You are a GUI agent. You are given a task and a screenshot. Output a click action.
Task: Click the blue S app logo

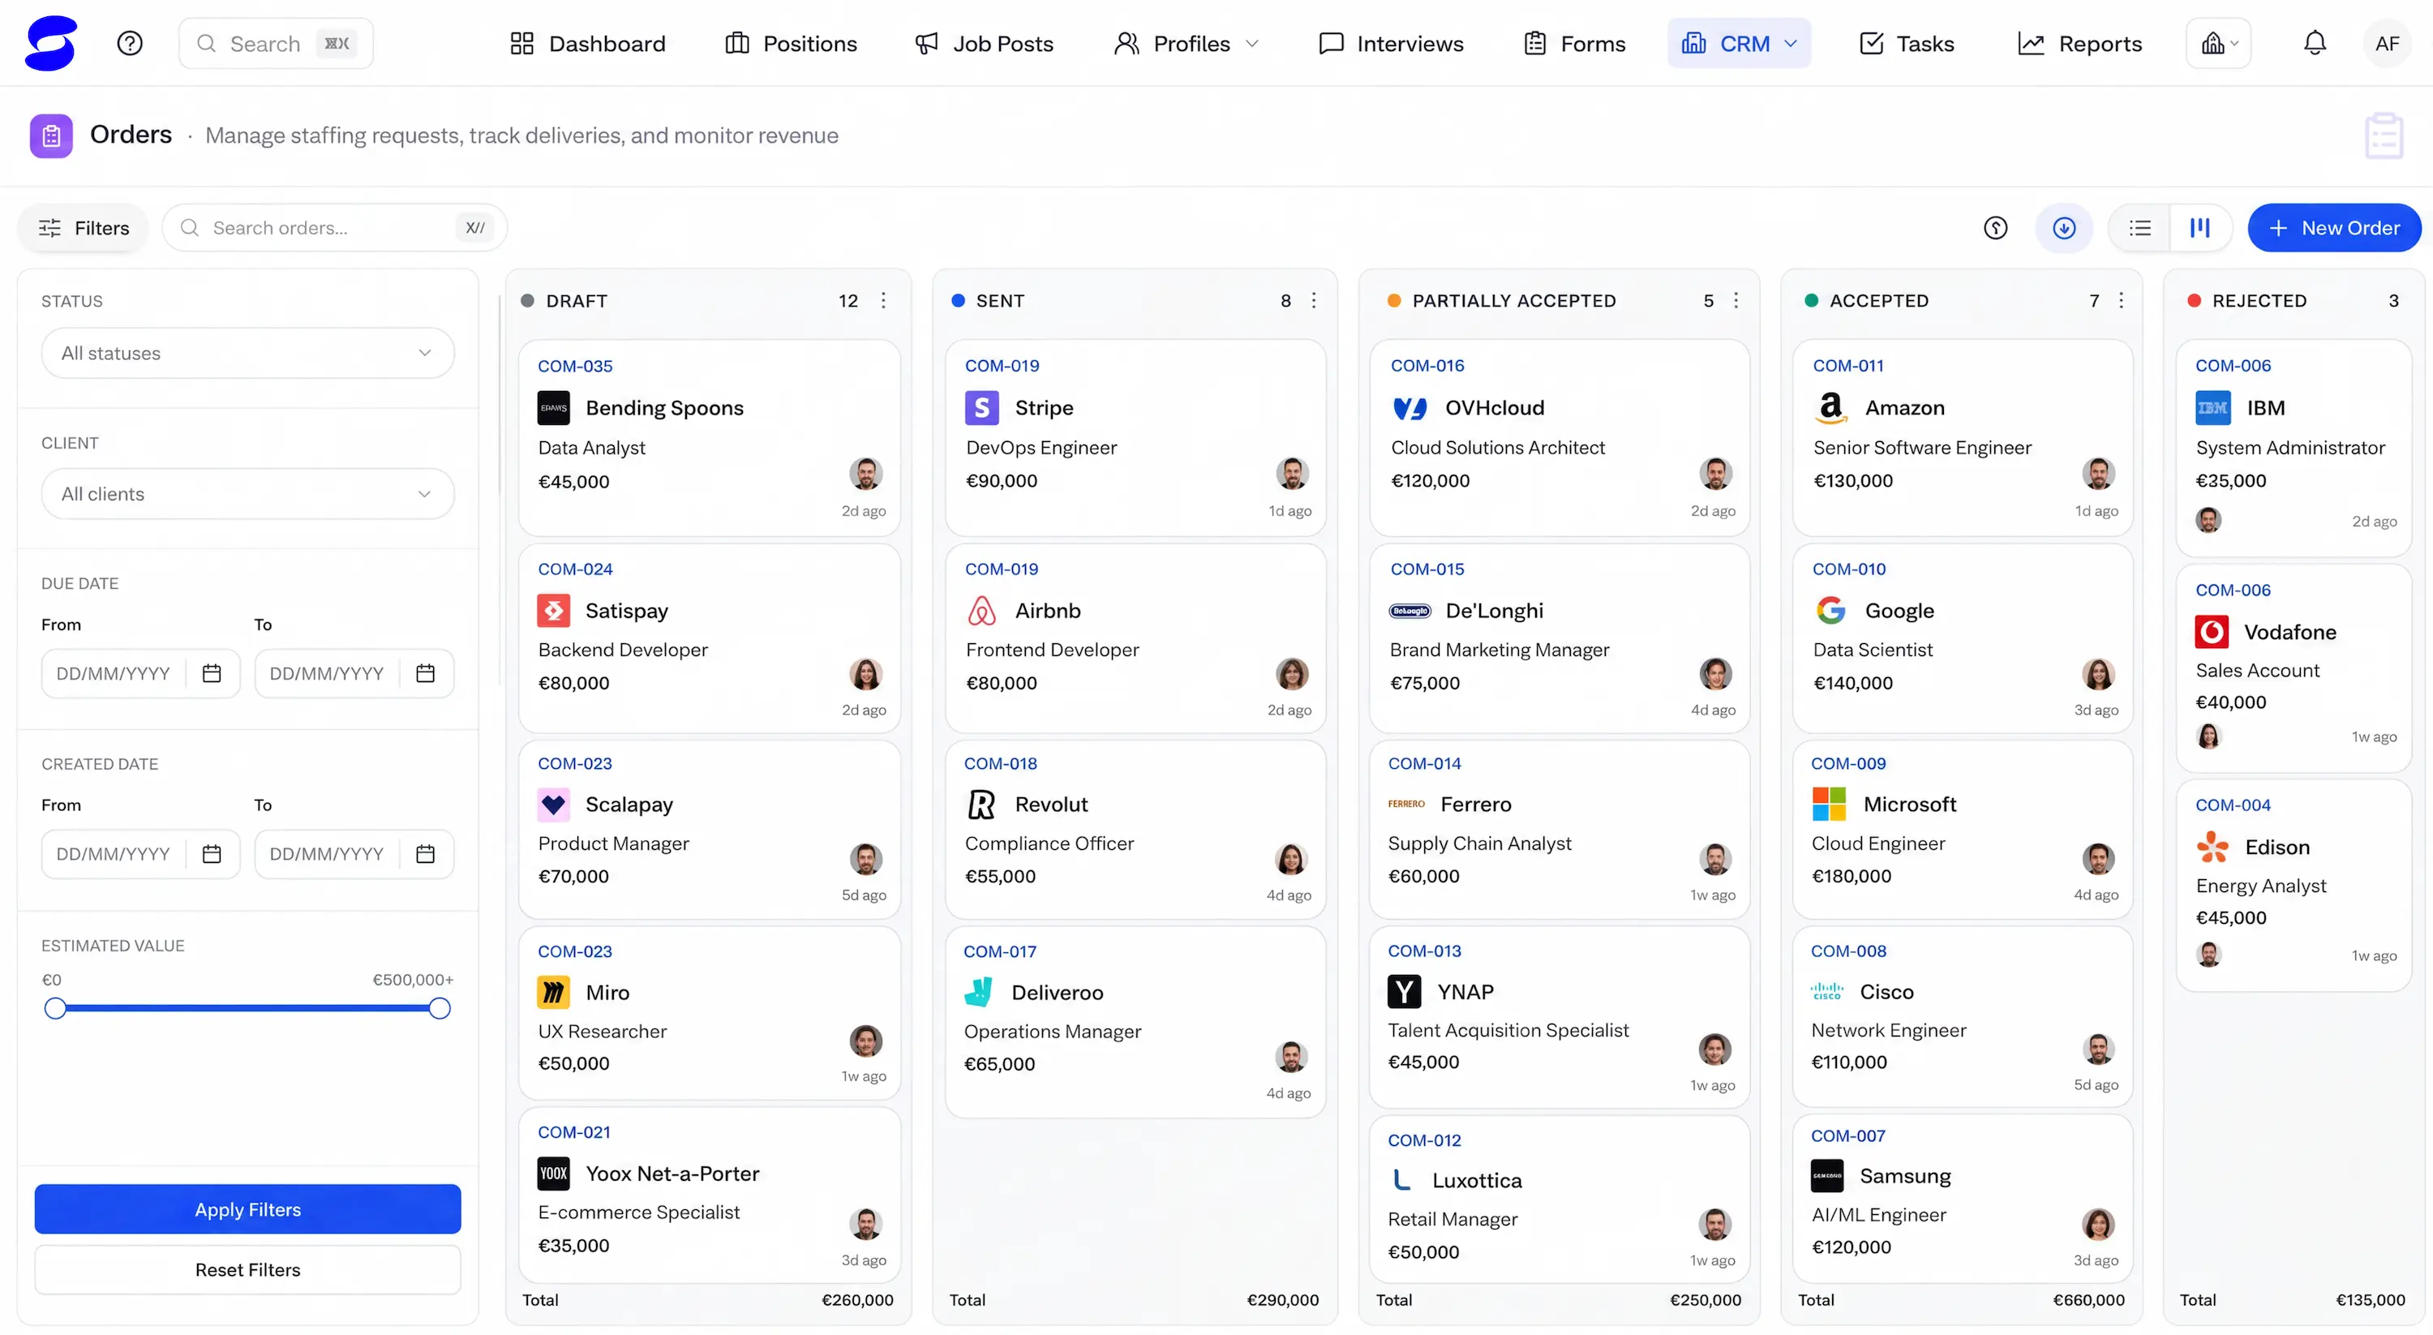51,44
